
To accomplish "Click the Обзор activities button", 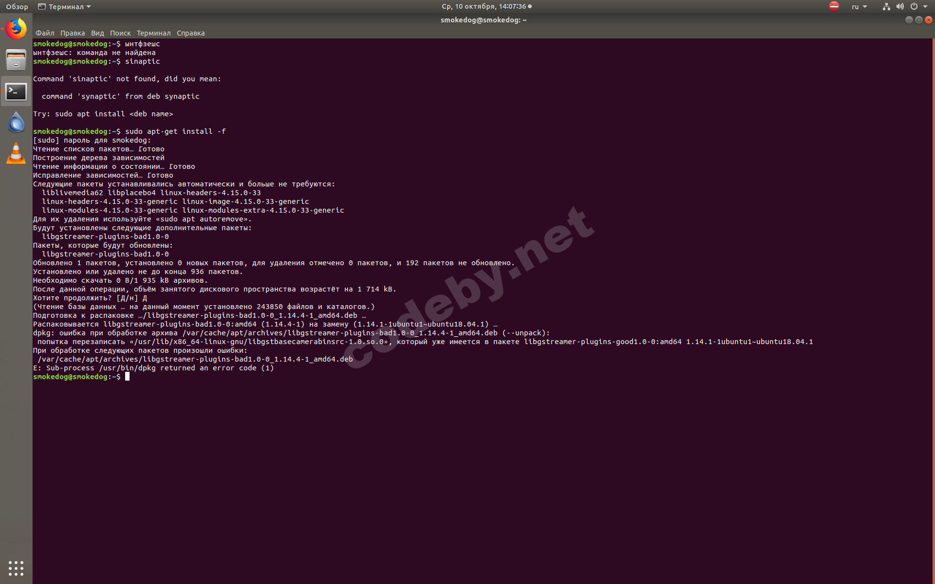I will tap(17, 6).
